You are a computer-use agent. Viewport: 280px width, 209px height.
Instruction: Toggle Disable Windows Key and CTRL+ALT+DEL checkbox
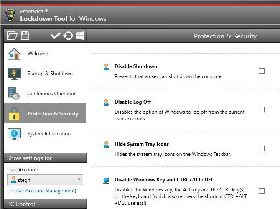(262, 191)
